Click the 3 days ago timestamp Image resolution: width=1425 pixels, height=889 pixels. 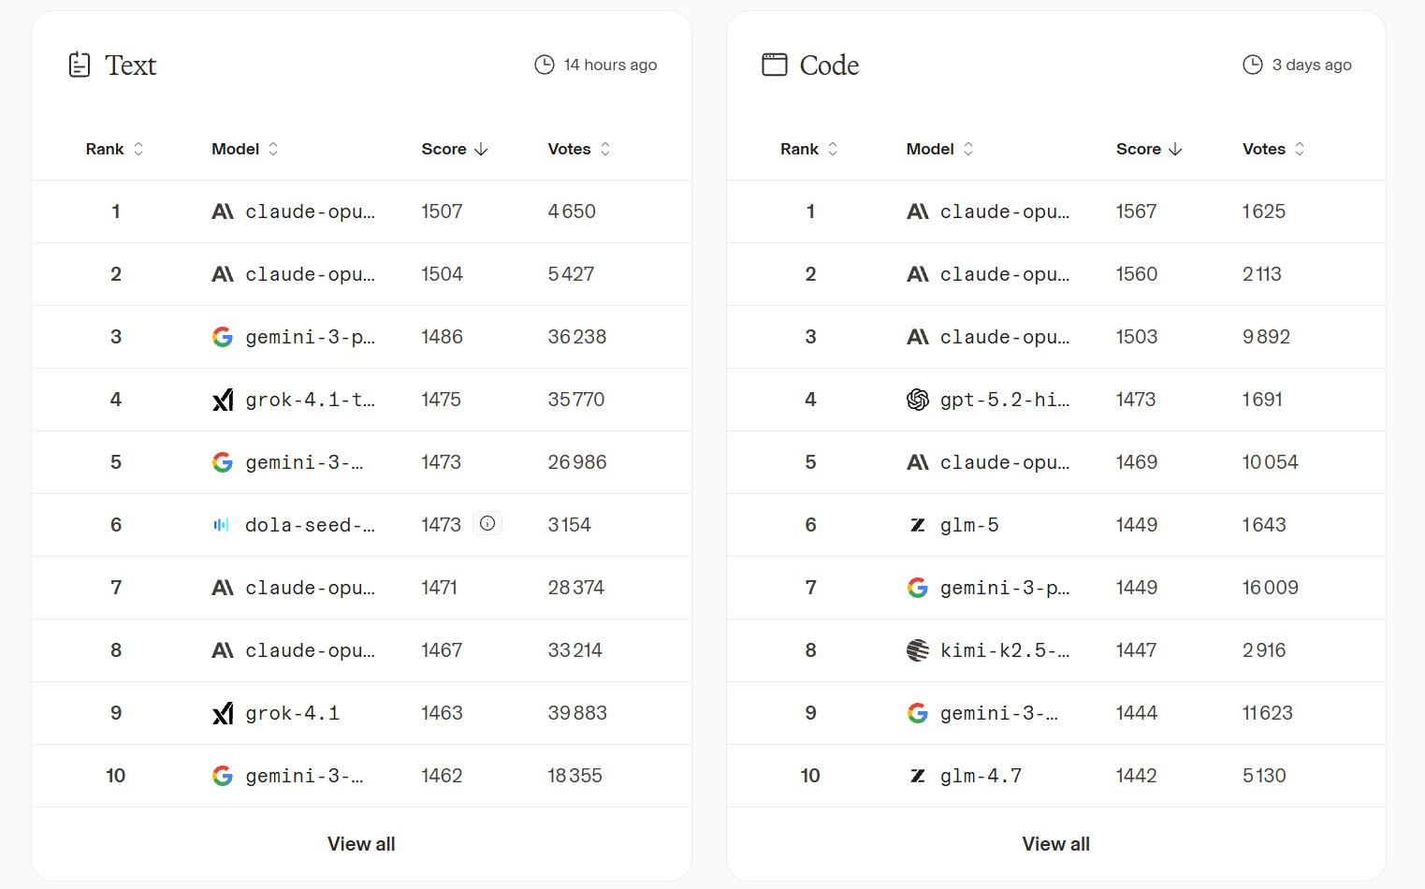click(x=1311, y=65)
